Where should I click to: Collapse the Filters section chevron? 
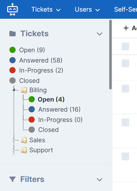(100, 179)
